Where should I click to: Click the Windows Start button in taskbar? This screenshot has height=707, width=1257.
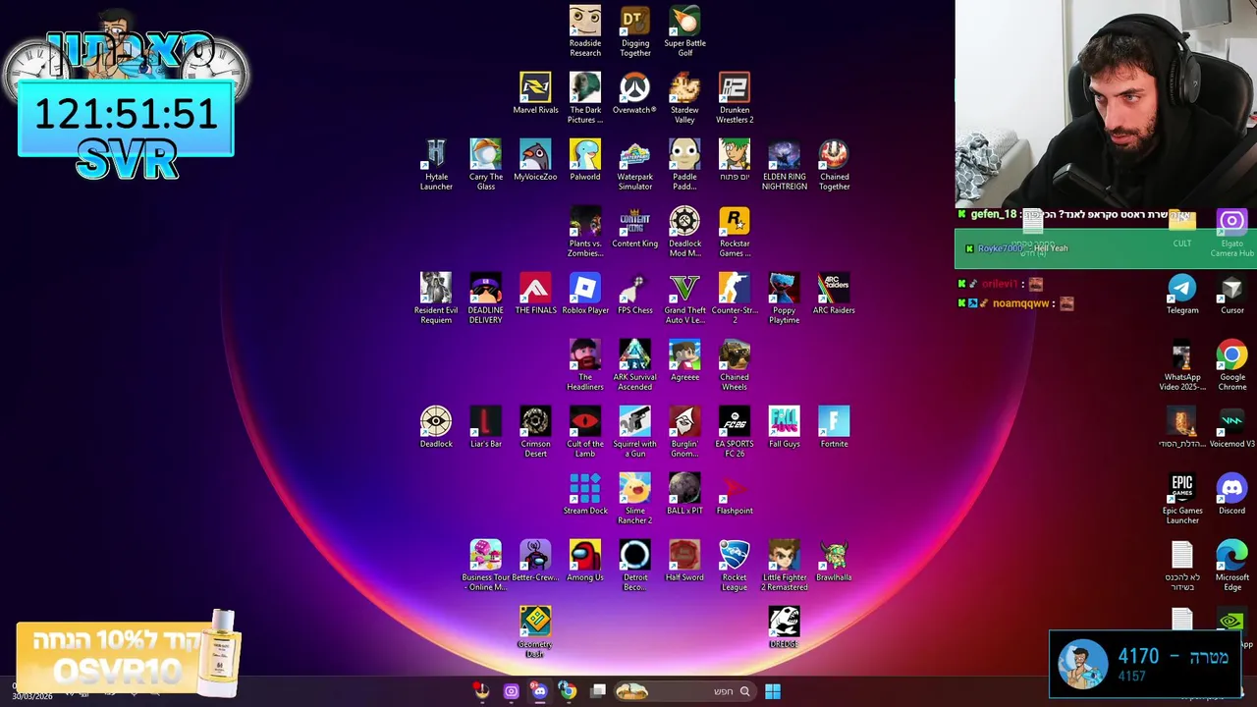[773, 691]
